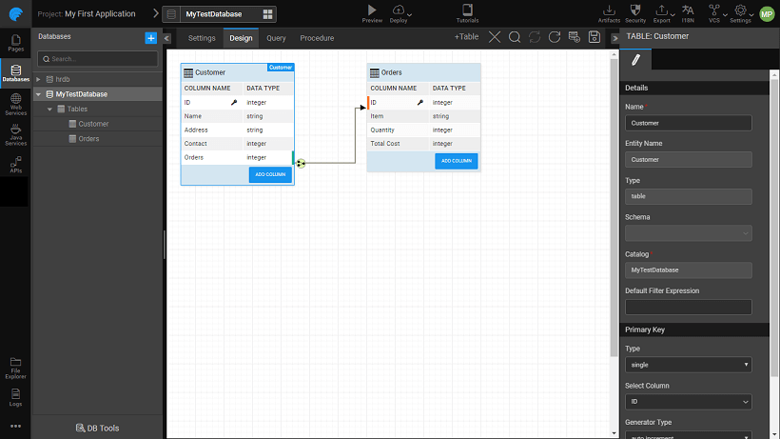This screenshot has height=439, width=780.
Task: Expand the hrdb database tree node
Action: [x=38, y=79]
